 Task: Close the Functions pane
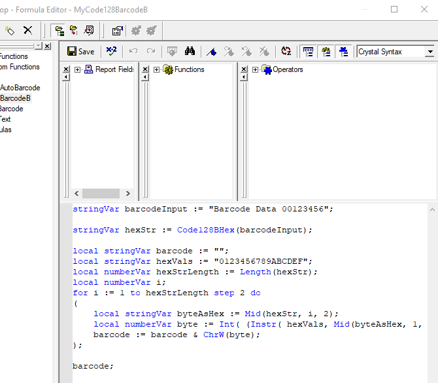pyautogui.click(x=145, y=69)
